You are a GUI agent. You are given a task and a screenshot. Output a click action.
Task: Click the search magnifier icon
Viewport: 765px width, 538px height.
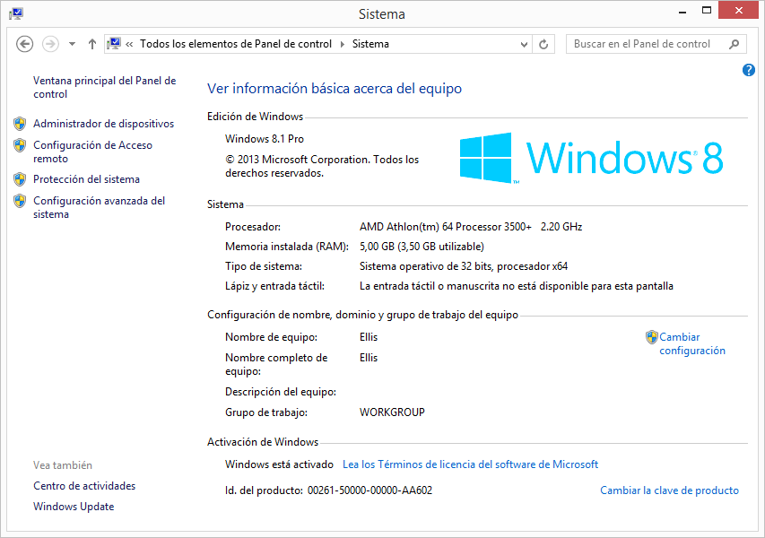(x=734, y=44)
